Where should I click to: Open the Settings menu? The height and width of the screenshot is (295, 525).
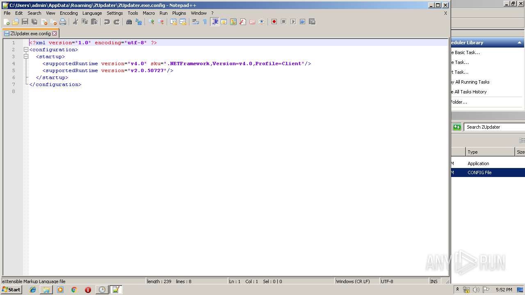click(x=115, y=13)
